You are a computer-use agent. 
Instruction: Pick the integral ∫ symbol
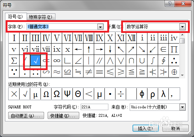tap(153, 61)
